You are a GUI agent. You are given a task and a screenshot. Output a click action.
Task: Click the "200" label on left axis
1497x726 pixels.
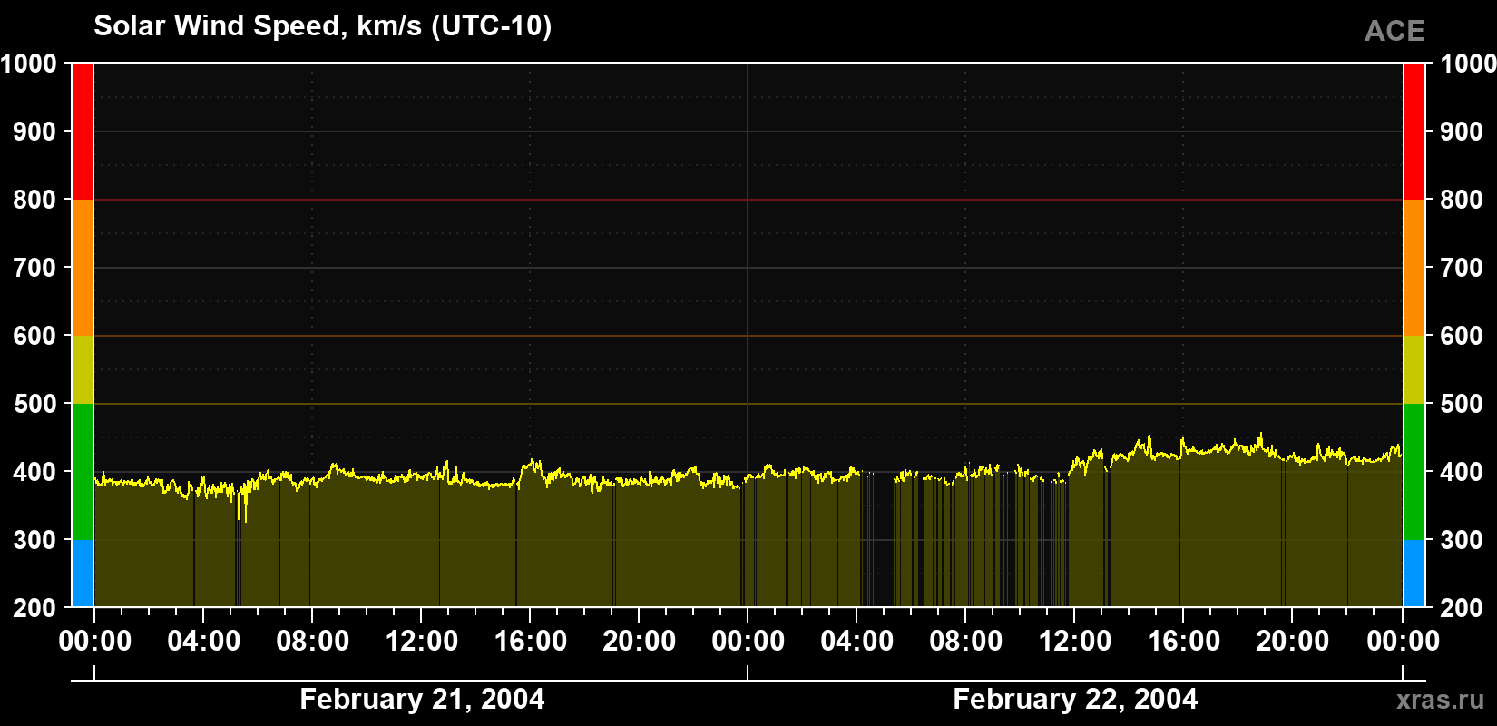(x=34, y=608)
